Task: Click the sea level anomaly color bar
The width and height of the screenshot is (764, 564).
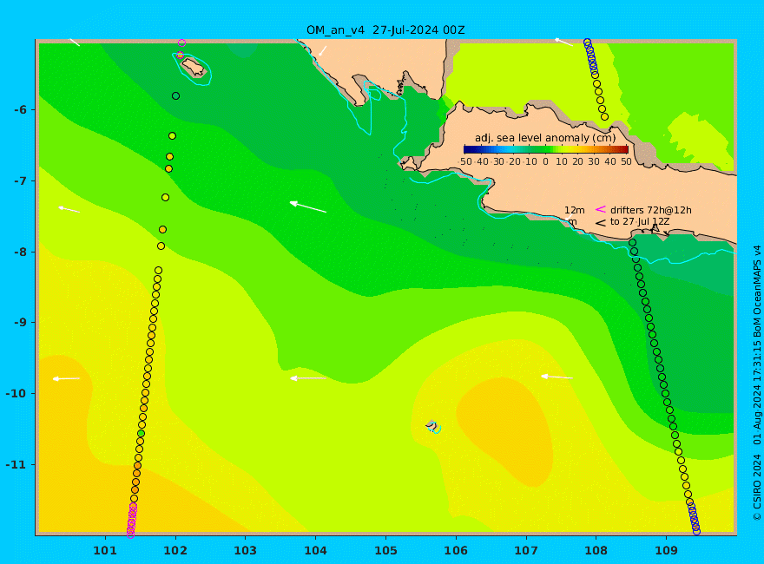Action: 546,149
